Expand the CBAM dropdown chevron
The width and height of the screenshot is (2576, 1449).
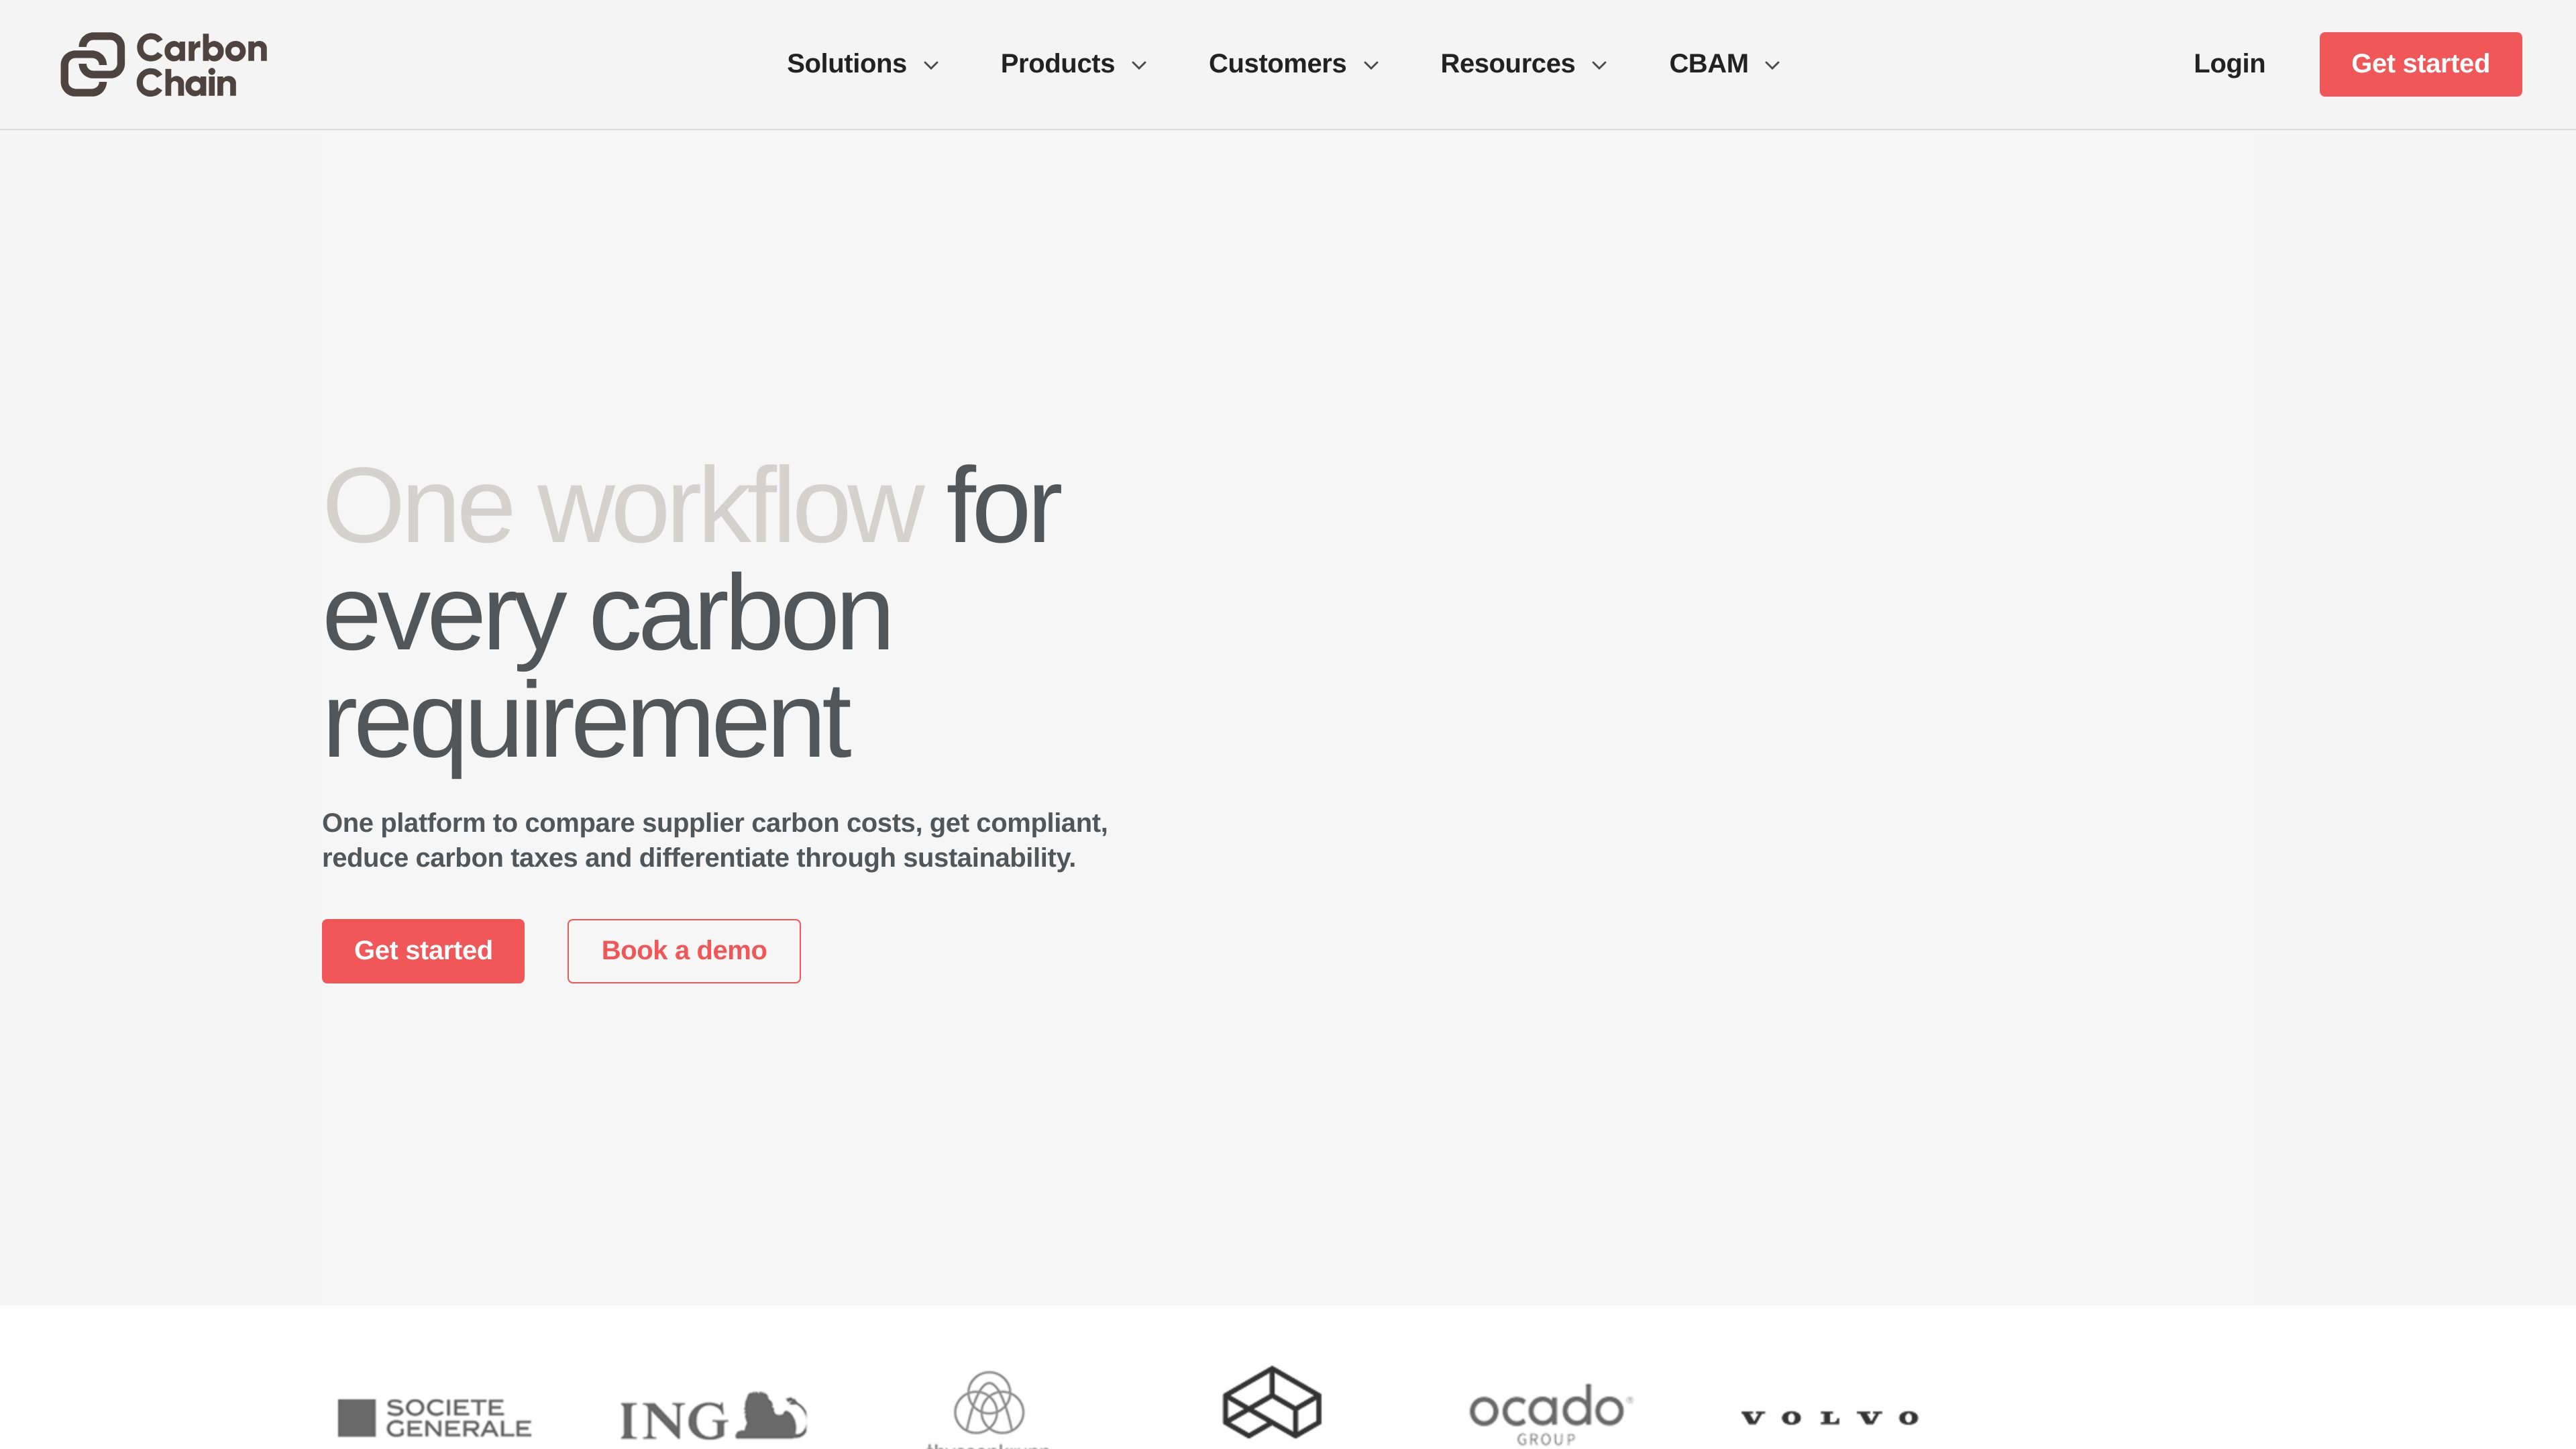point(1772,65)
